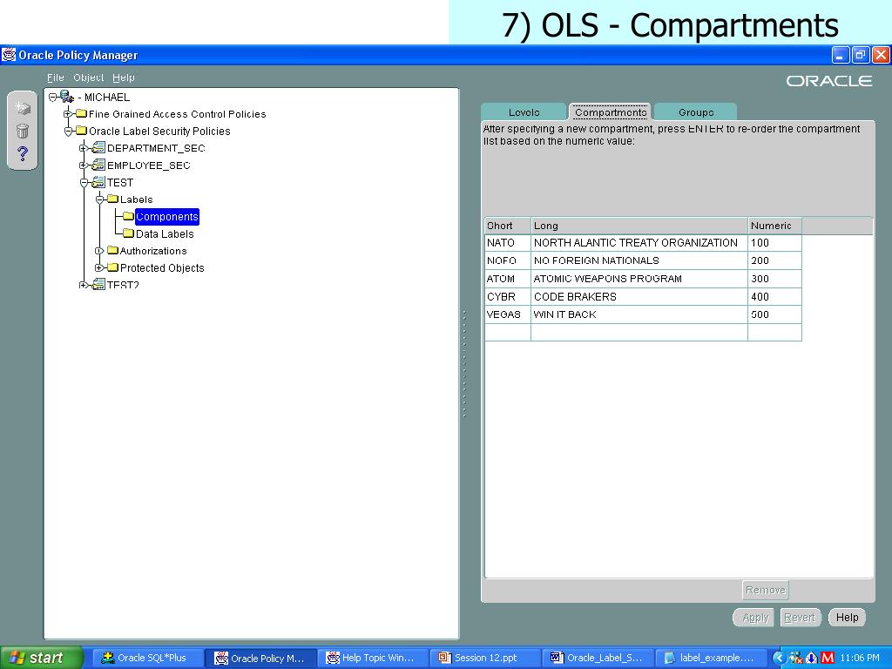Image resolution: width=892 pixels, height=669 pixels.
Task: Click the EMPLOYEE_SEC policy icon
Action: tap(98, 165)
